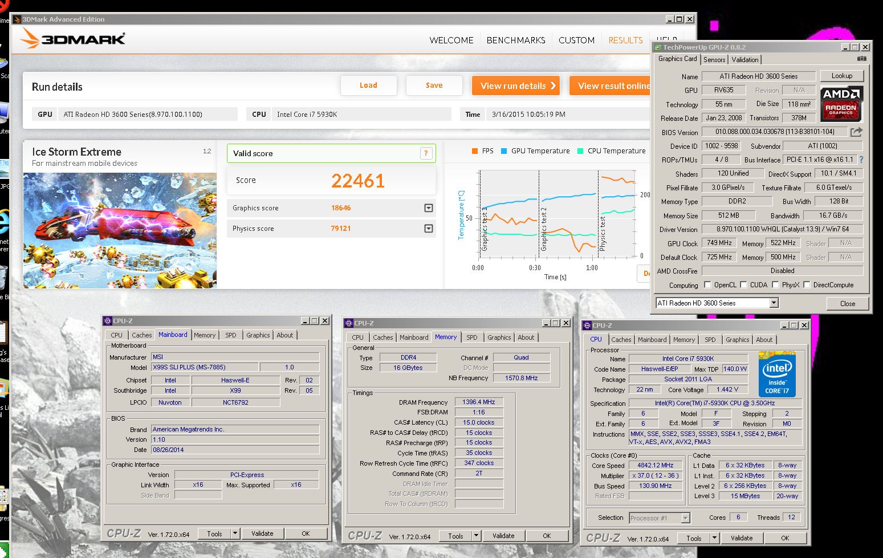The height and width of the screenshot is (558, 883).
Task: Click the GPU-Z screenshot camera icon
Action: [x=861, y=59]
